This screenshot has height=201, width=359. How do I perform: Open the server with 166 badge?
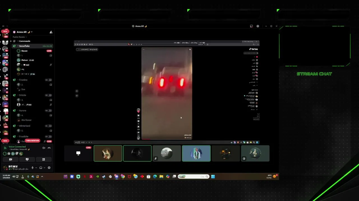(5, 104)
